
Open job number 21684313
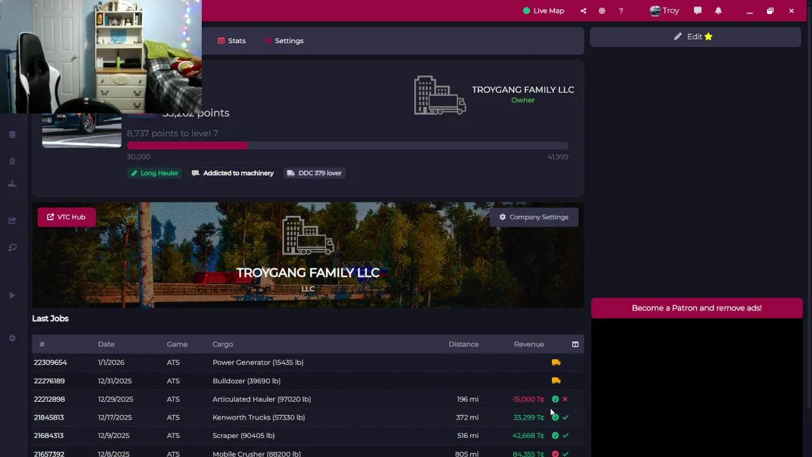coord(48,435)
